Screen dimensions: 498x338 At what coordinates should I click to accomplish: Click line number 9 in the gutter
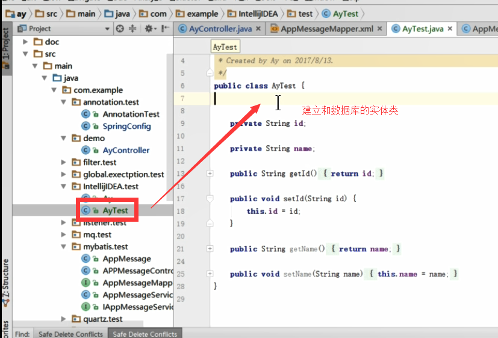tap(182, 124)
